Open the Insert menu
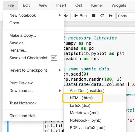 click(61, 5)
